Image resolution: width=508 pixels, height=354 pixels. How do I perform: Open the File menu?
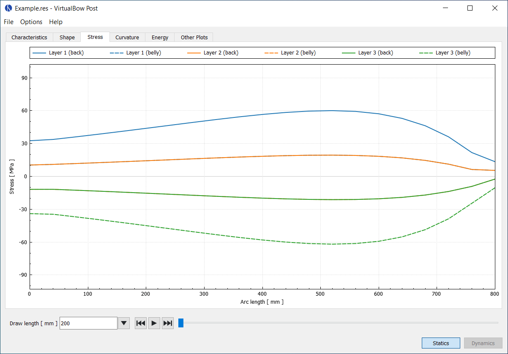[x=8, y=22]
